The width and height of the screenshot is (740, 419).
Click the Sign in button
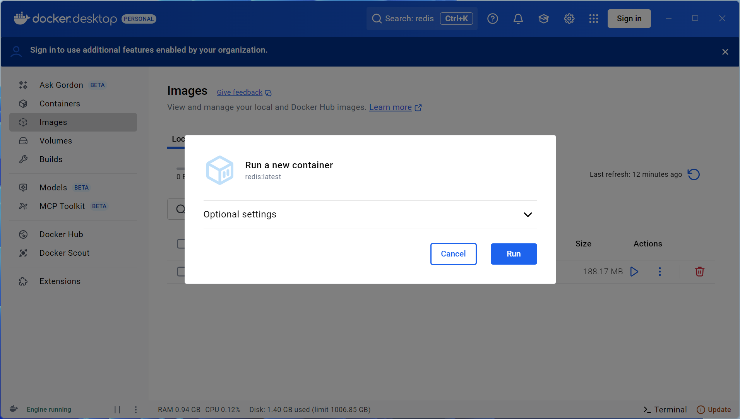[x=629, y=19]
